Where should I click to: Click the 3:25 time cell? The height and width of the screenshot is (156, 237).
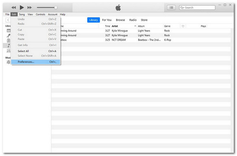[108, 40]
